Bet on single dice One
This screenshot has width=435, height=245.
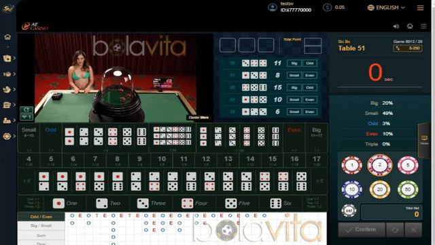click(x=65, y=203)
